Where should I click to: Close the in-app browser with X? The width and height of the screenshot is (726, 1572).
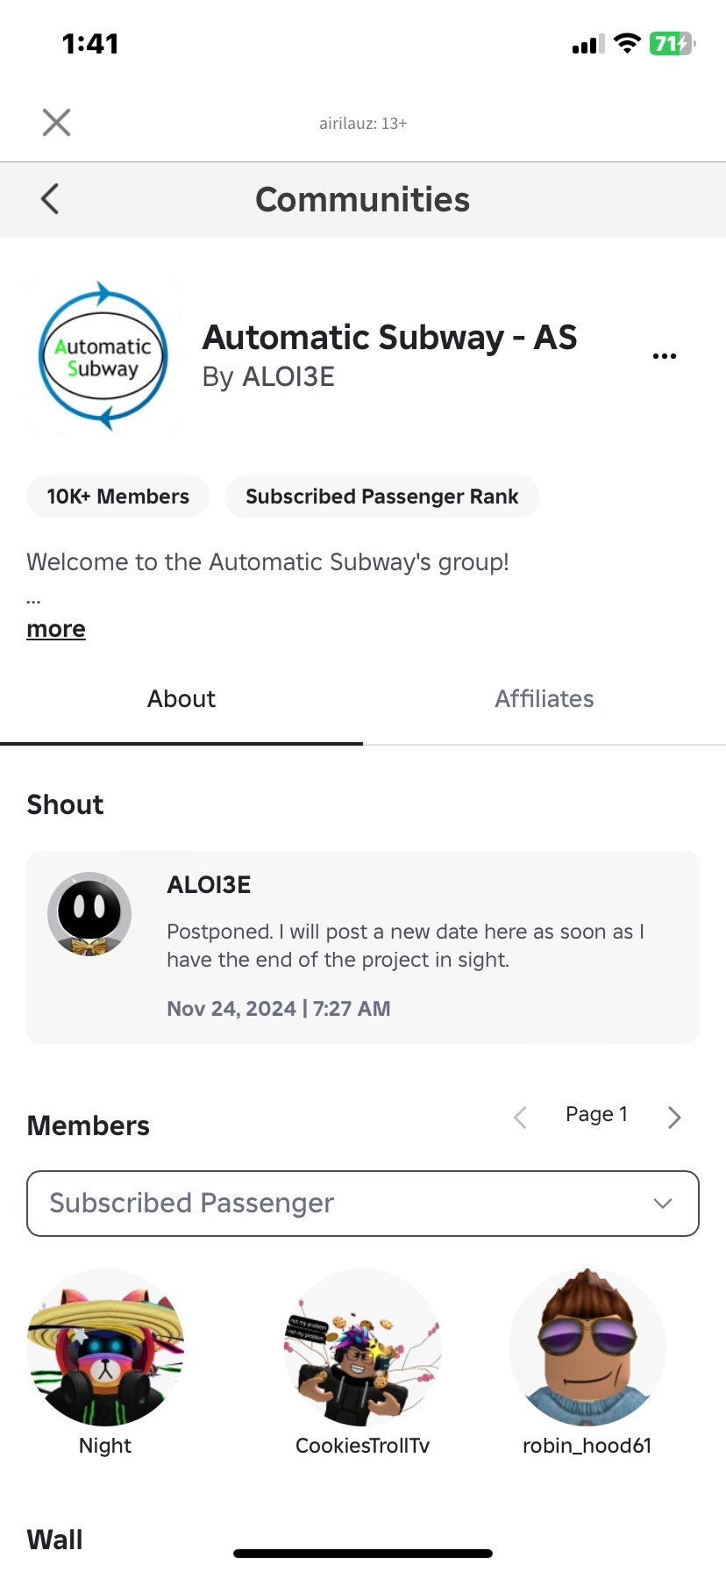(x=56, y=123)
